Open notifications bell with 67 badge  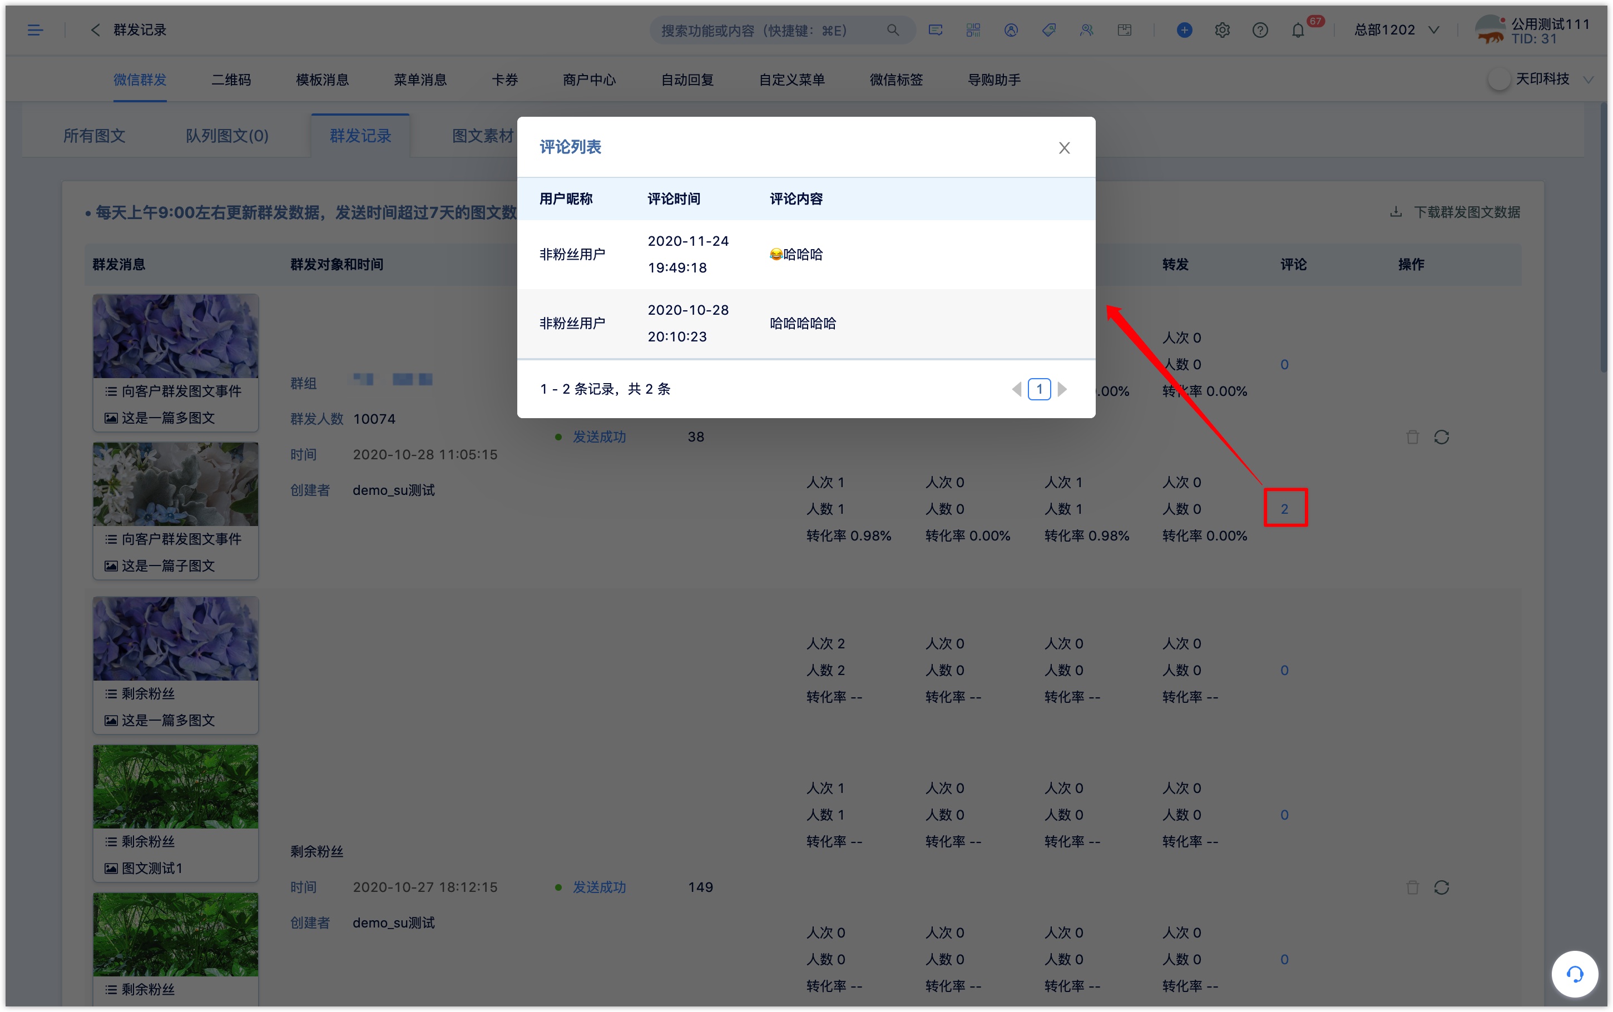click(1298, 30)
